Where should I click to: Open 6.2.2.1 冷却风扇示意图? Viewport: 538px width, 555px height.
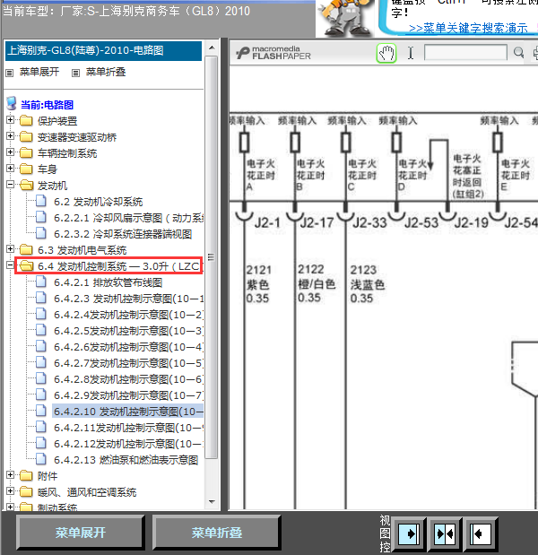point(129,218)
